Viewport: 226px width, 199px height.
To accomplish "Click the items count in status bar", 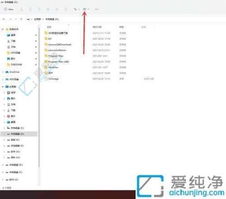I will click(x=7, y=188).
